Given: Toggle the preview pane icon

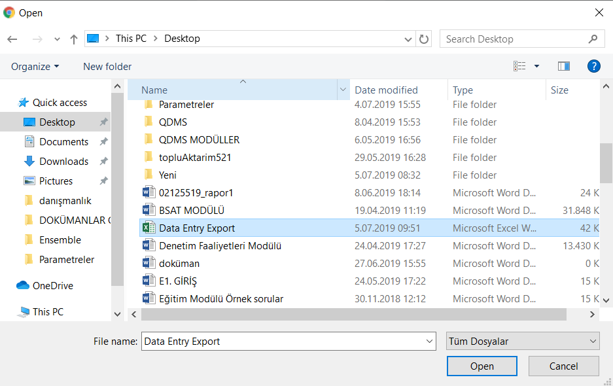Looking at the screenshot, I should click(x=563, y=66).
